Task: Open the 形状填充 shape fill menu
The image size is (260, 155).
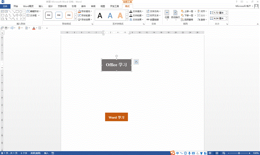Action: coord(85,11)
